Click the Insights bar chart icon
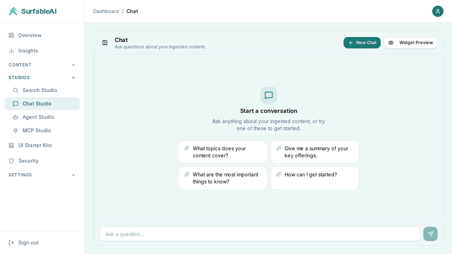Viewport: 452px width, 254px height. [11, 51]
